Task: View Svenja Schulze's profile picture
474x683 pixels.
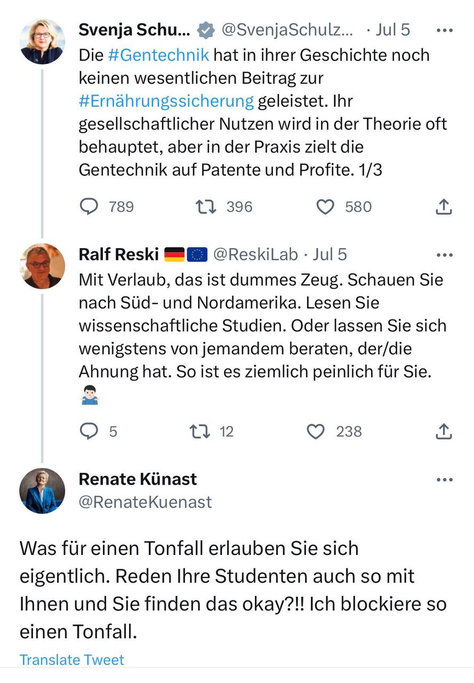Action: pyautogui.click(x=42, y=42)
